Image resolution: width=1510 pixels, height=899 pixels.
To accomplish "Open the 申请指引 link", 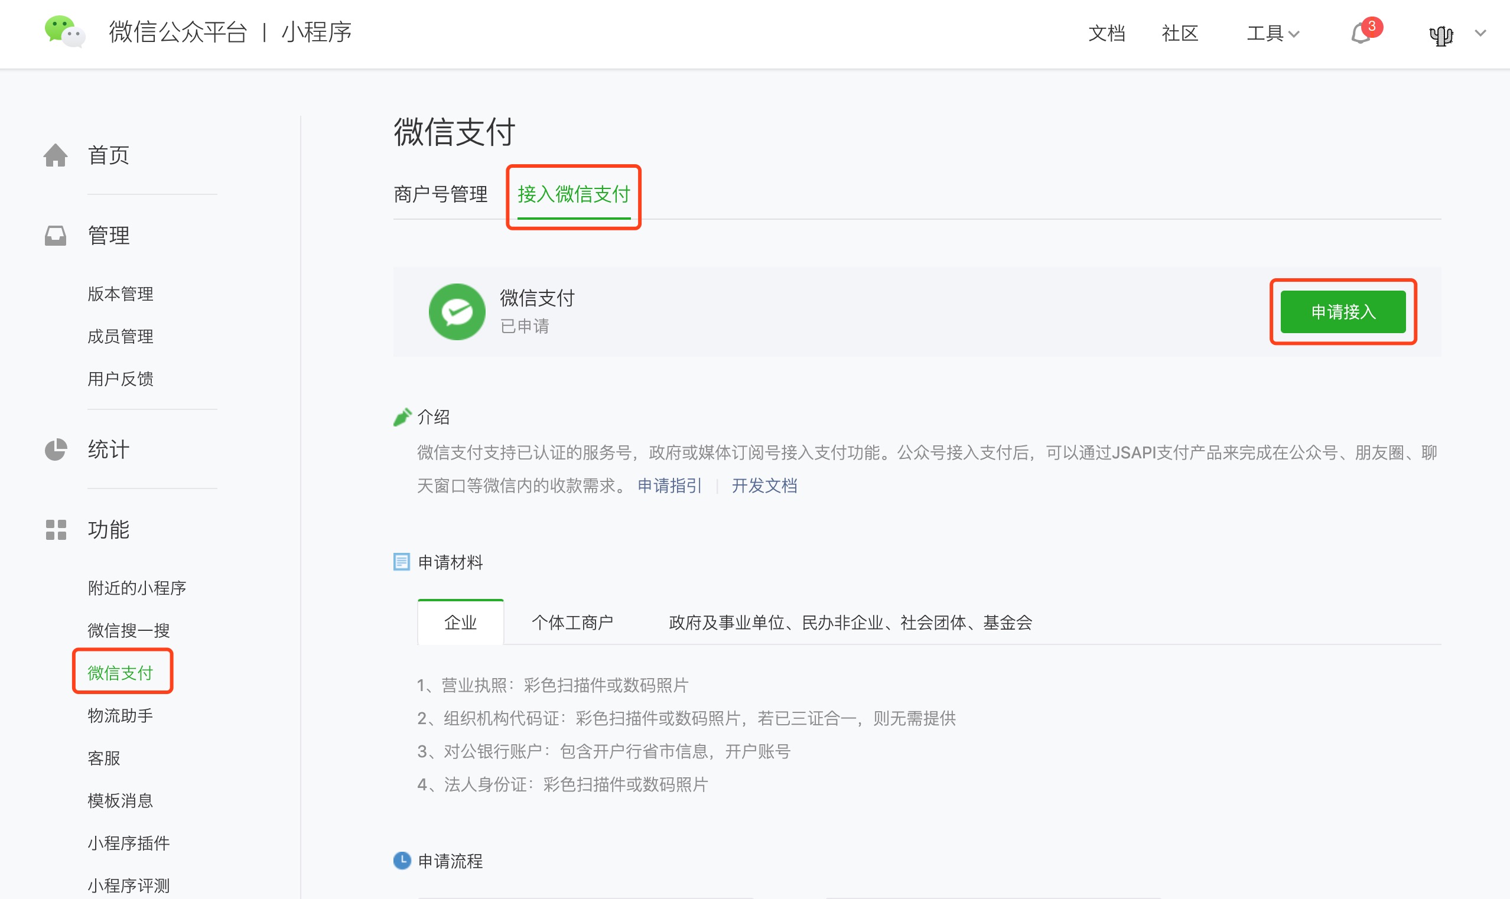I will click(x=669, y=486).
